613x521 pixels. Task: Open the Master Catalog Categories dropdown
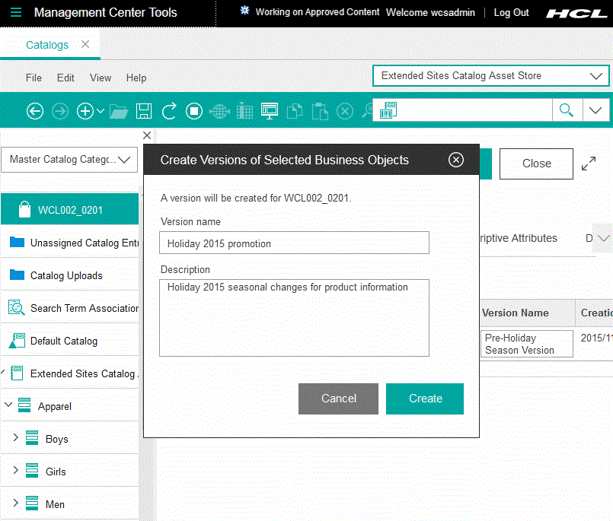tap(69, 160)
